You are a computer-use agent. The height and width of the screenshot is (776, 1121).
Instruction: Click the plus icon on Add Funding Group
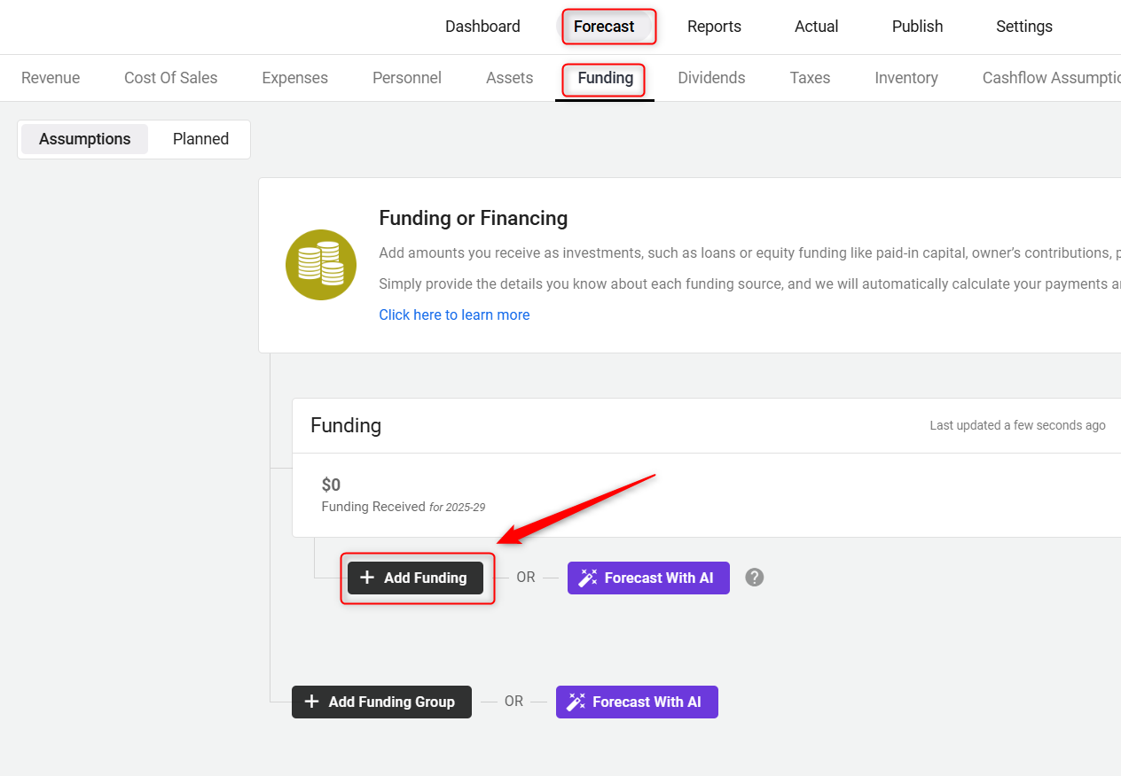coord(312,702)
